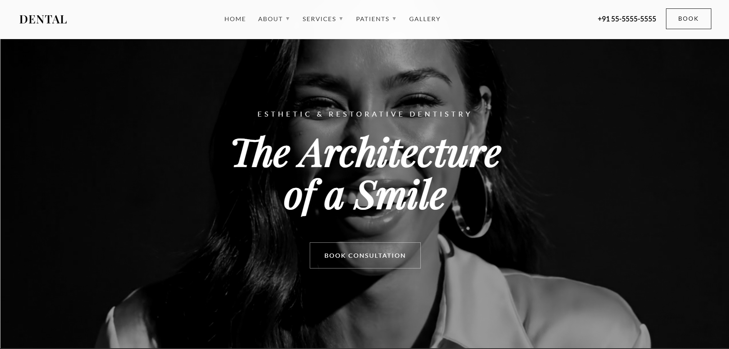Image resolution: width=729 pixels, height=349 pixels.
Task: Expand the ABOUT dropdown arrow
Action: click(x=287, y=19)
